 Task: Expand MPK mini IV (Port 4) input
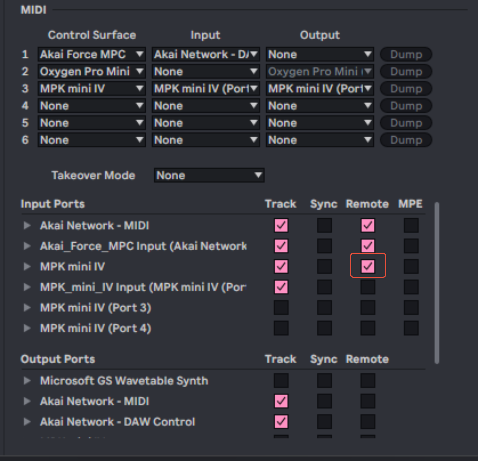(27, 328)
